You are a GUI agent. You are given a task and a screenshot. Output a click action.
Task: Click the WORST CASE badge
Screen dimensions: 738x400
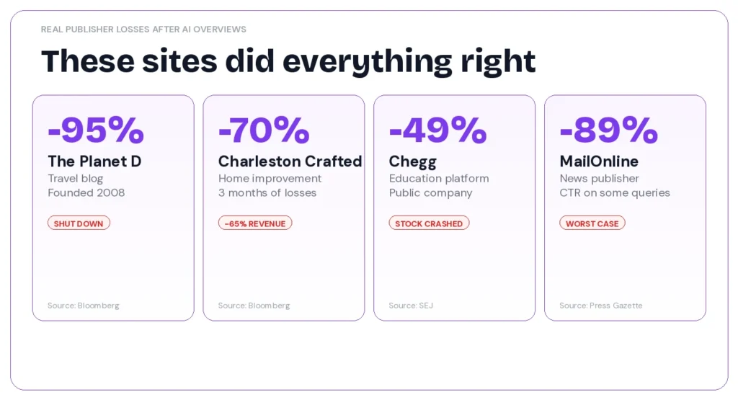tap(592, 223)
